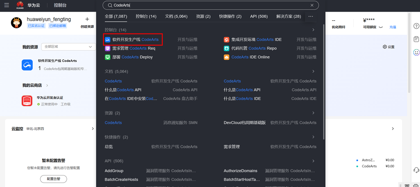Open the 全部区域 region dropdown
The image size is (420, 187).
[x=68, y=47]
